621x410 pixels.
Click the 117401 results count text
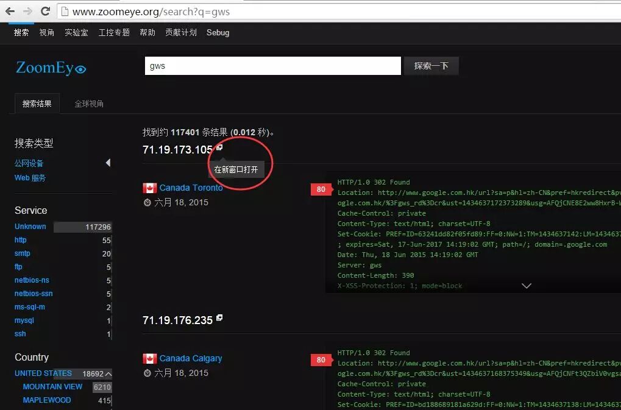(185, 132)
